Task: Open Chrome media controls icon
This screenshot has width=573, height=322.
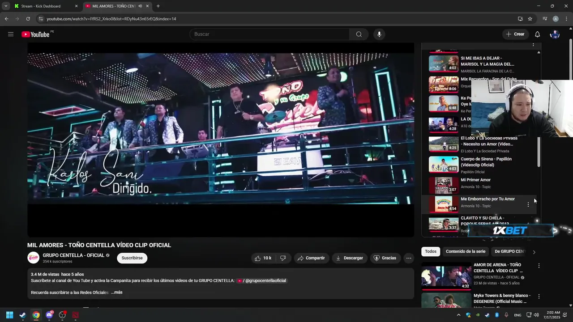Action: 545,19
